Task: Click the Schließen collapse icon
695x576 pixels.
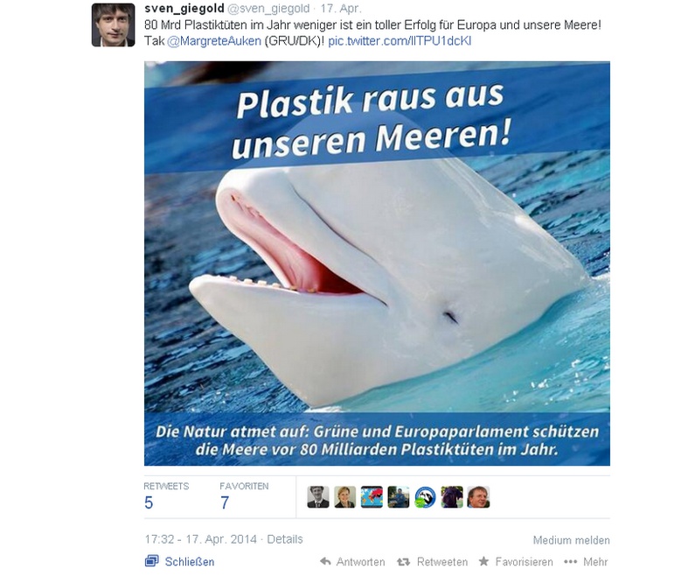Action: tap(151, 561)
